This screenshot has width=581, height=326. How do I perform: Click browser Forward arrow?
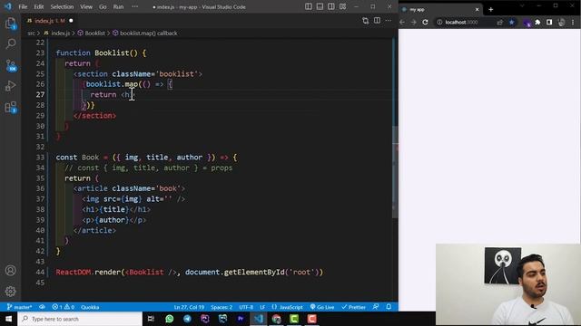[x=414, y=22]
